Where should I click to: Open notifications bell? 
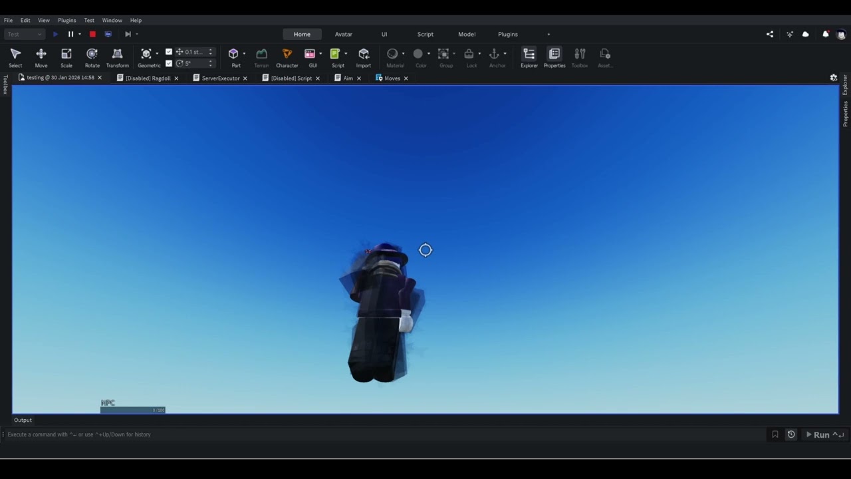[x=826, y=34]
